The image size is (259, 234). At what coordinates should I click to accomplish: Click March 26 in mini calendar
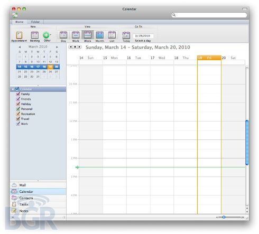pyautogui.click(x=50, y=72)
